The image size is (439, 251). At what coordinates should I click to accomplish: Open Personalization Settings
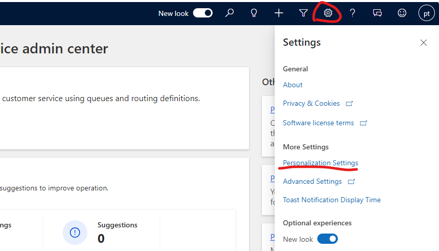(x=320, y=163)
